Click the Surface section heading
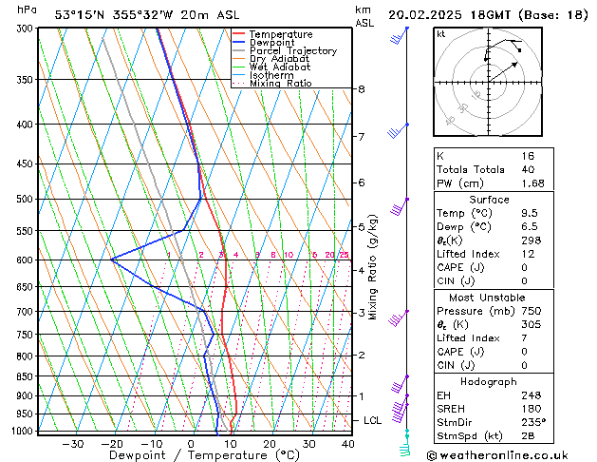 click(489, 200)
